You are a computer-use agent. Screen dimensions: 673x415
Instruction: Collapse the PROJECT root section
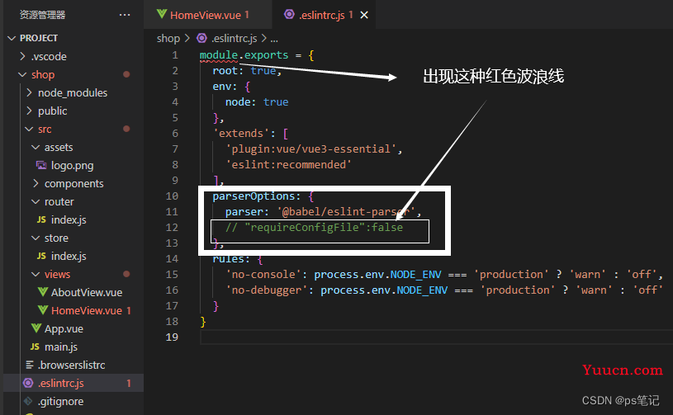12,38
